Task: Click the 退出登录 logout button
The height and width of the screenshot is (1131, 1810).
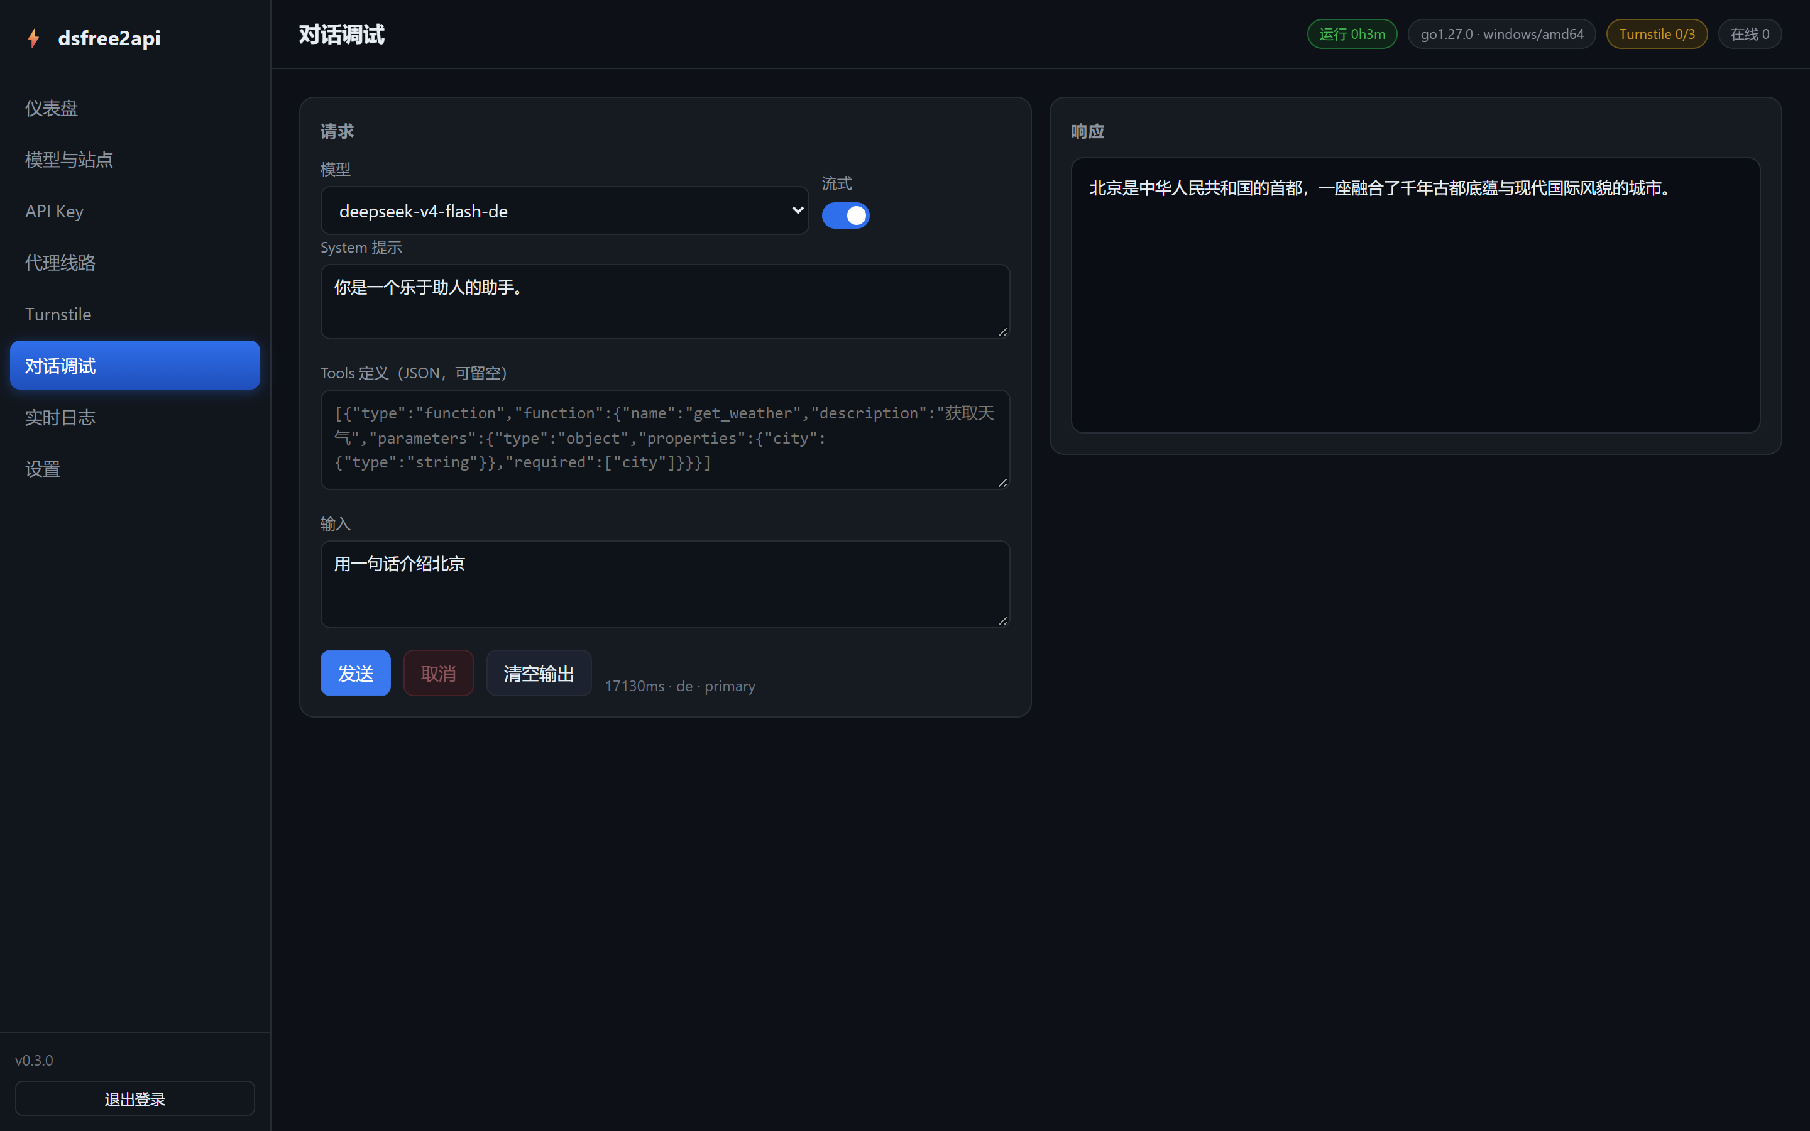Action: [134, 1099]
